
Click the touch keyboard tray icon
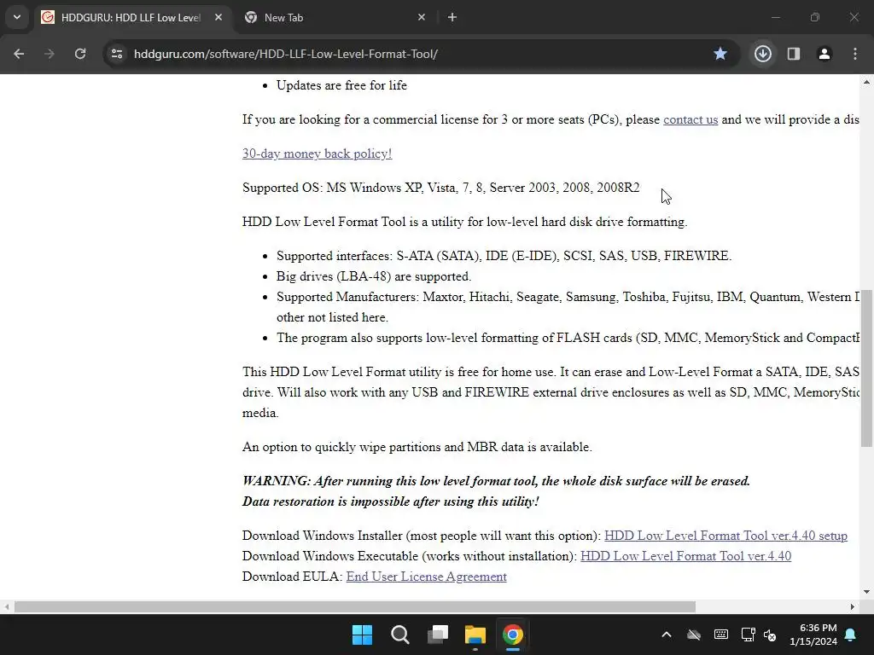(x=720, y=635)
